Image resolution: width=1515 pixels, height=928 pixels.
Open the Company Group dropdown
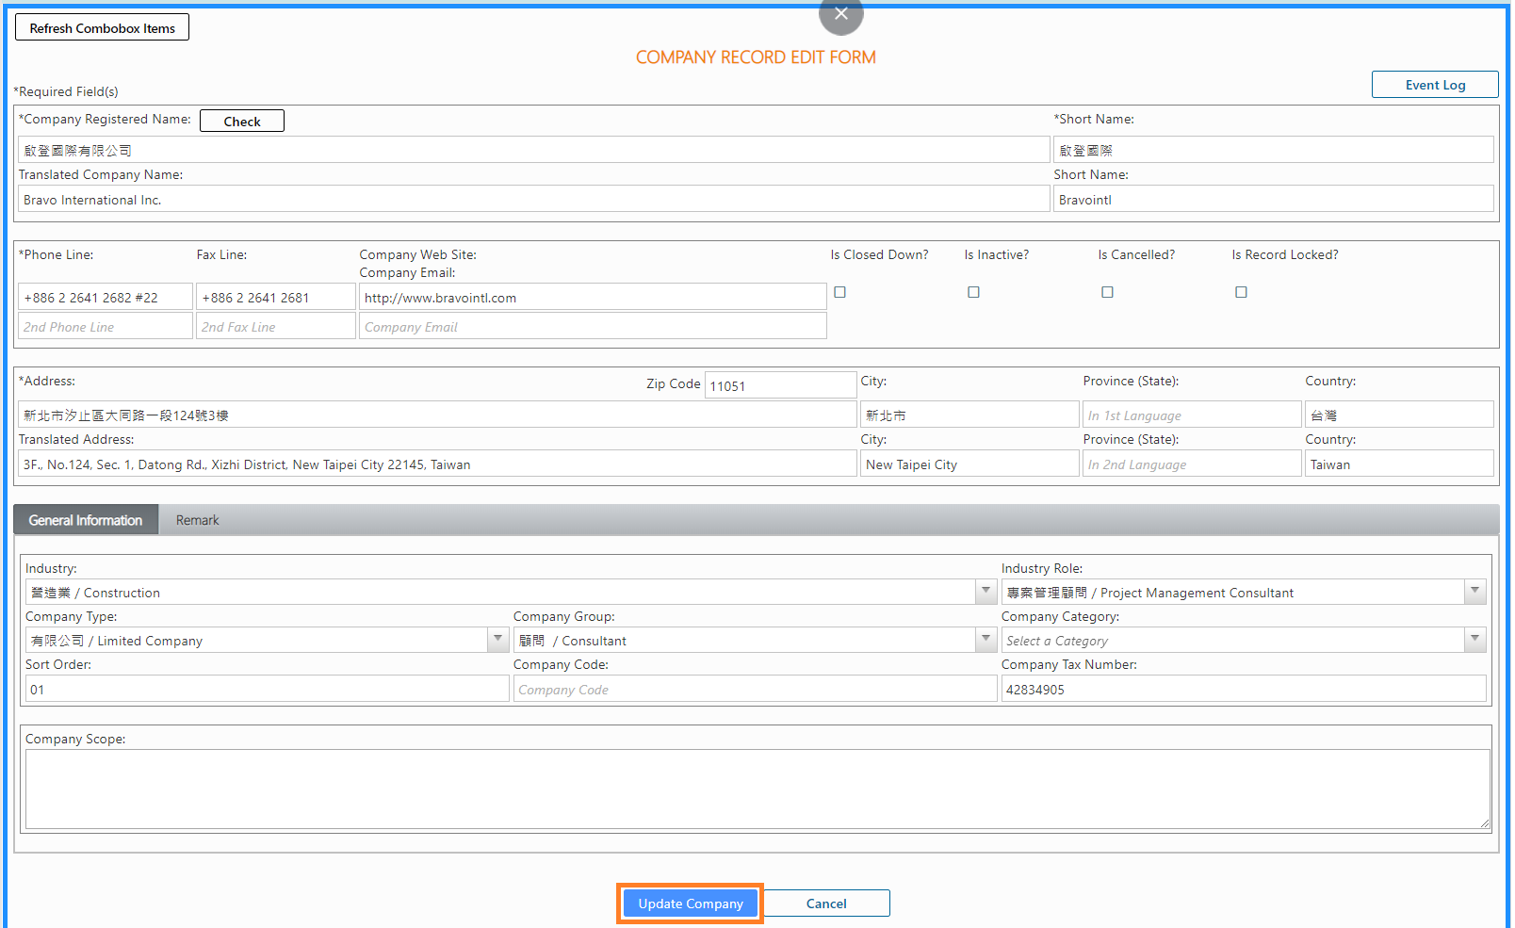(986, 640)
